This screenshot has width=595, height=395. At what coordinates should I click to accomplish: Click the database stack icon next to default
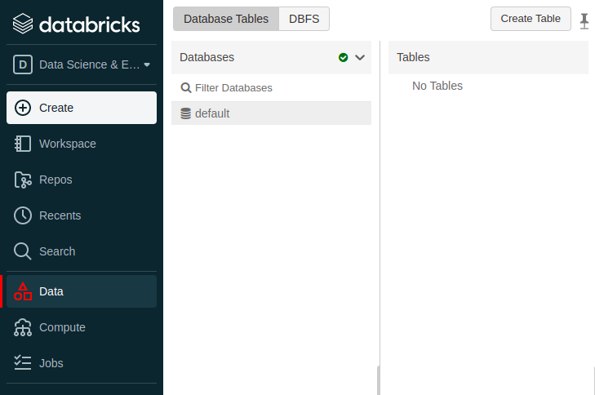click(185, 113)
